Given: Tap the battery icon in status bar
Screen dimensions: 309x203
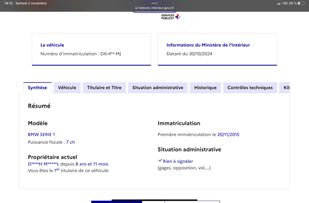Looking at the screenshot, I should 301,3.
